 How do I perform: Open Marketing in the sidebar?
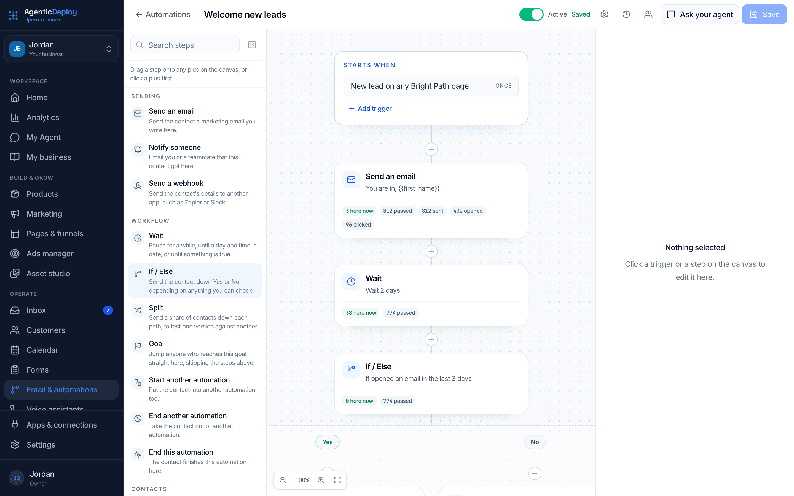(x=61, y=214)
